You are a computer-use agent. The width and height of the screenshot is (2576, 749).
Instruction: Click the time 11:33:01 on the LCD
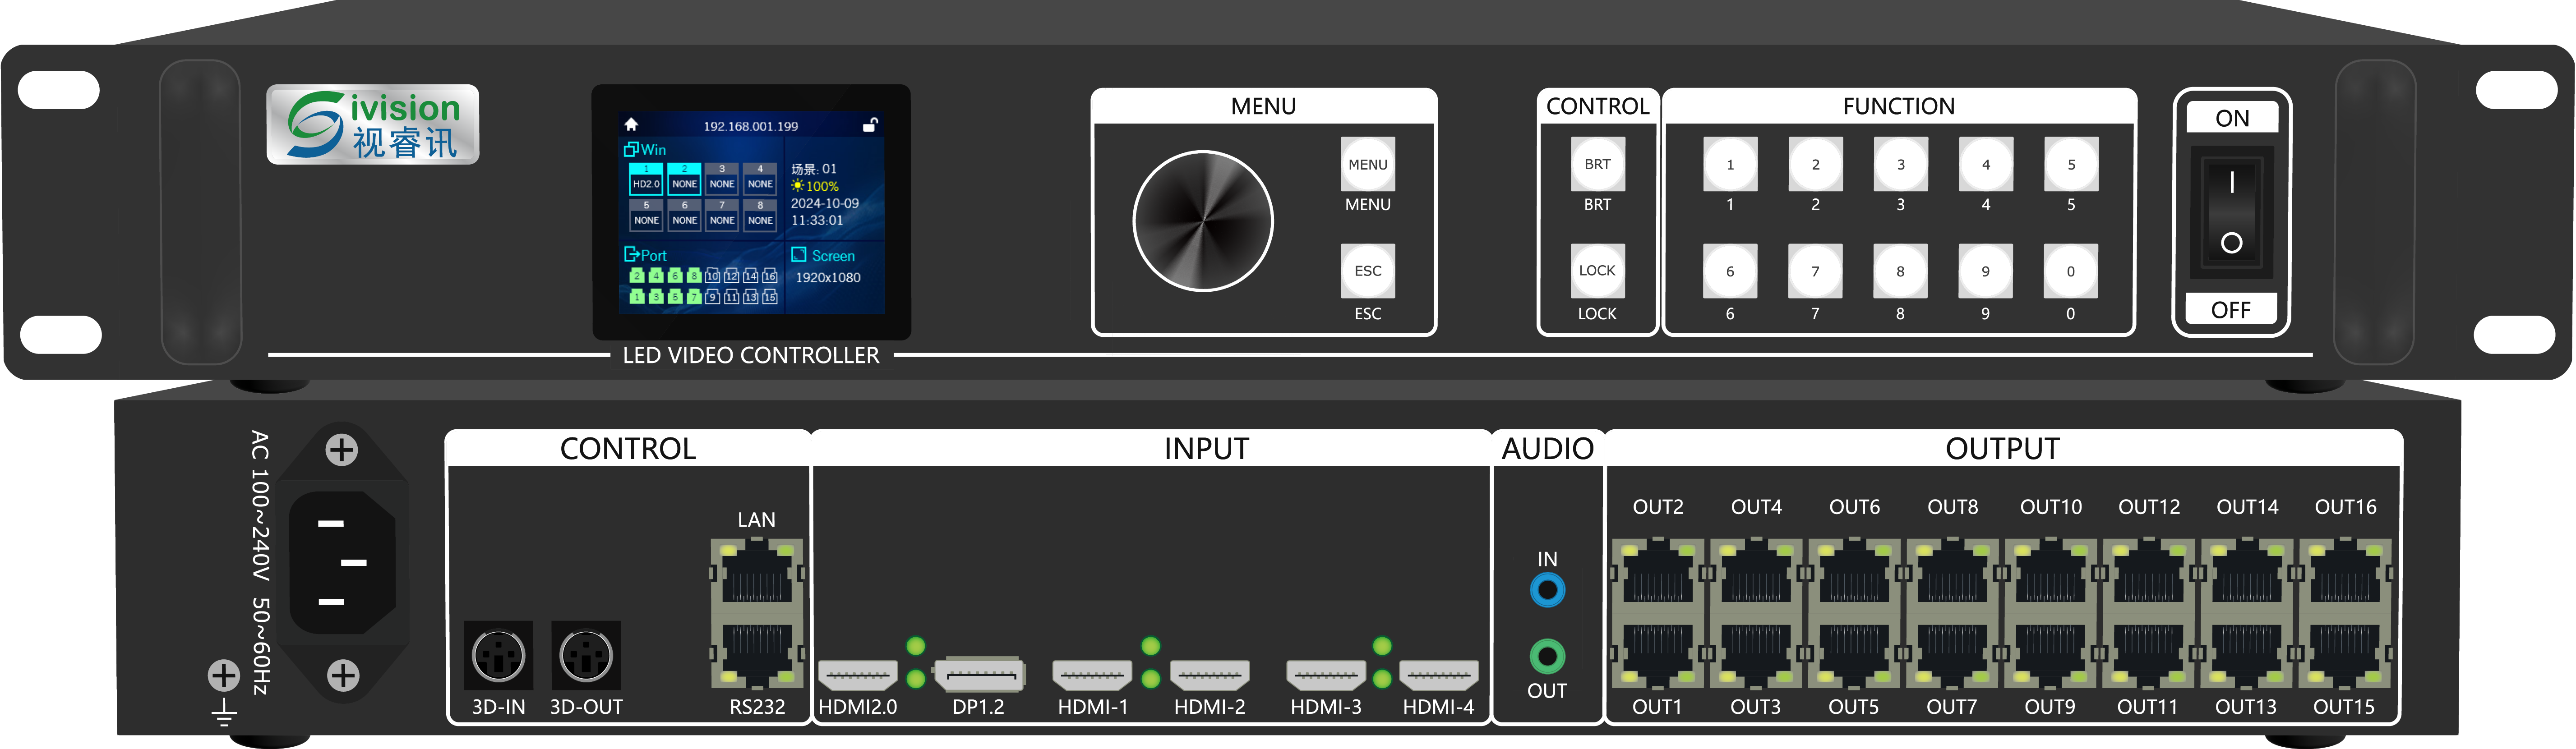tap(817, 220)
